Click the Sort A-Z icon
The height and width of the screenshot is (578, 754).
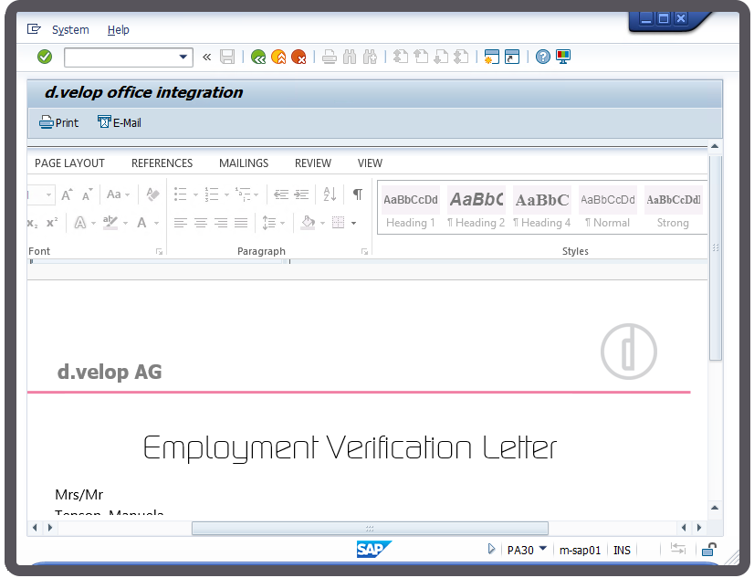click(330, 194)
